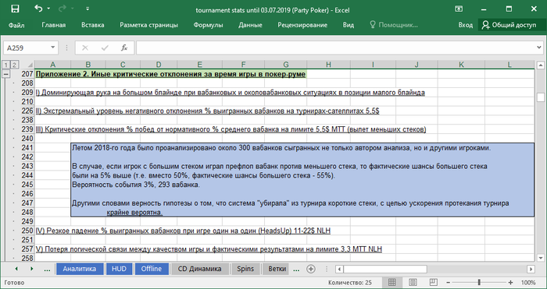Switch to Normal view icon
This screenshot has width=547, height=289.
[391, 282]
